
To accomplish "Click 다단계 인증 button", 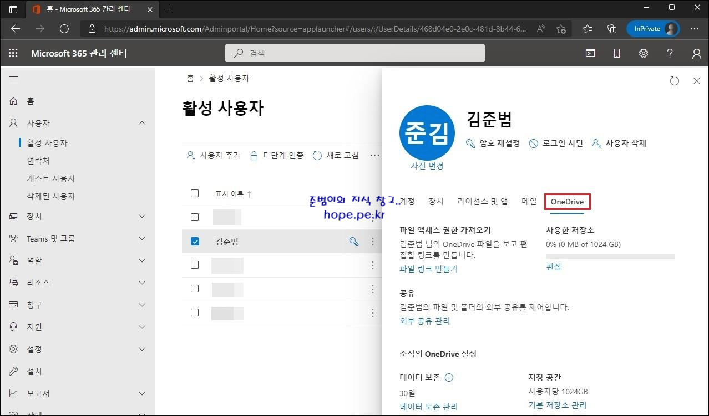I will coord(277,156).
